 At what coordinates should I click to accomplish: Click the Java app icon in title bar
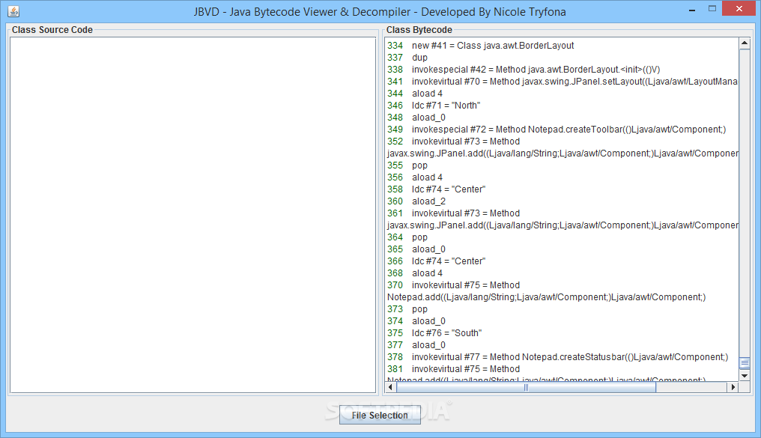13,11
